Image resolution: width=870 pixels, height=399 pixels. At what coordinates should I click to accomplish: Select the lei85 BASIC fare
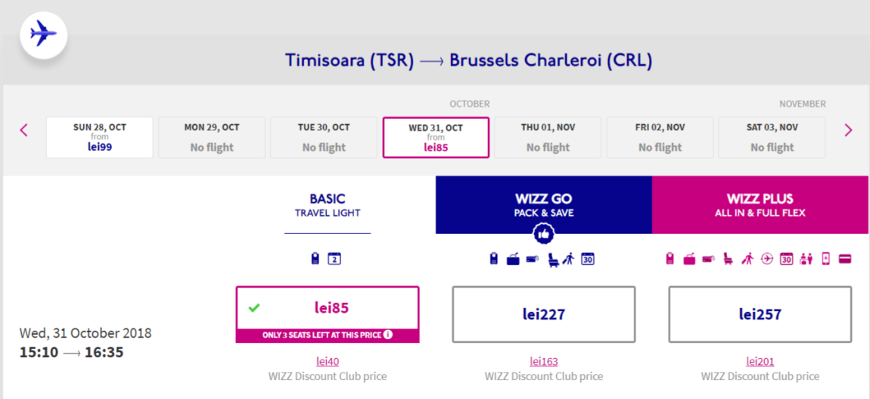click(x=328, y=308)
